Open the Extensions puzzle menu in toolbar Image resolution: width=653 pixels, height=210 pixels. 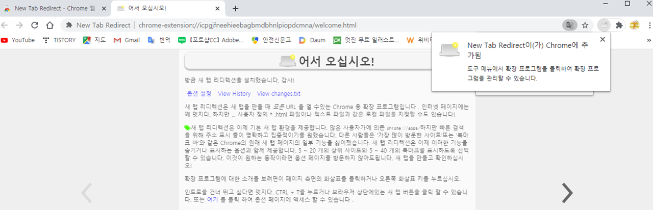coord(619,25)
